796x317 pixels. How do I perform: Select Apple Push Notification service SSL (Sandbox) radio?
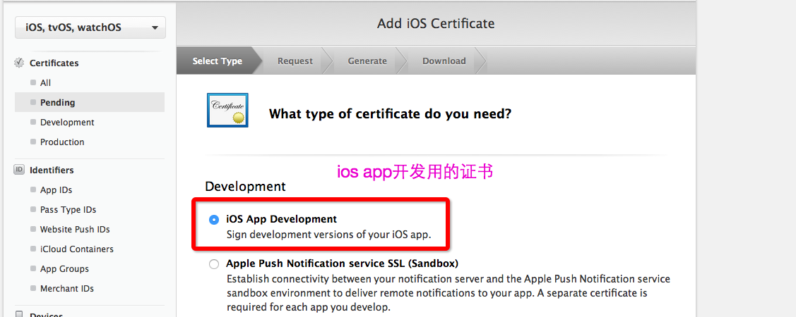pyautogui.click(x=214, y=264)
